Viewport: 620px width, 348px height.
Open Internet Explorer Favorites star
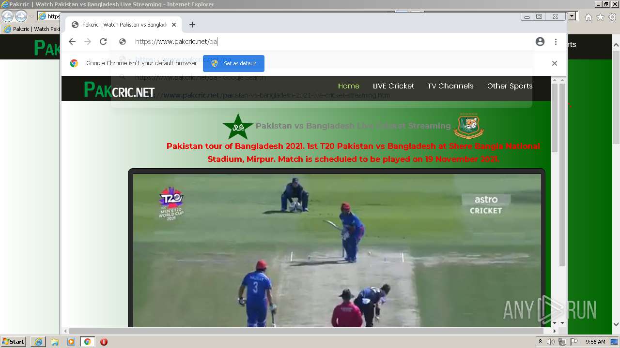click(600, 17)
